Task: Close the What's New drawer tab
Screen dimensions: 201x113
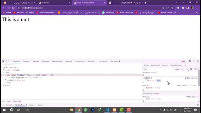Action: click(x=26, y=105)
